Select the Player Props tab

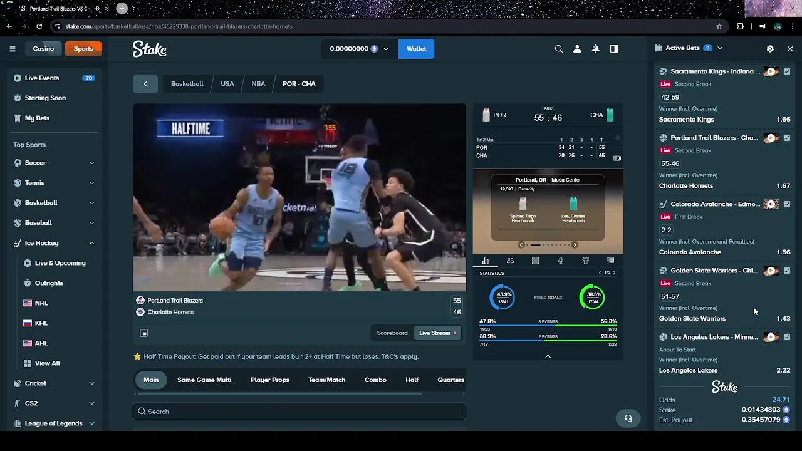point(270,380)
